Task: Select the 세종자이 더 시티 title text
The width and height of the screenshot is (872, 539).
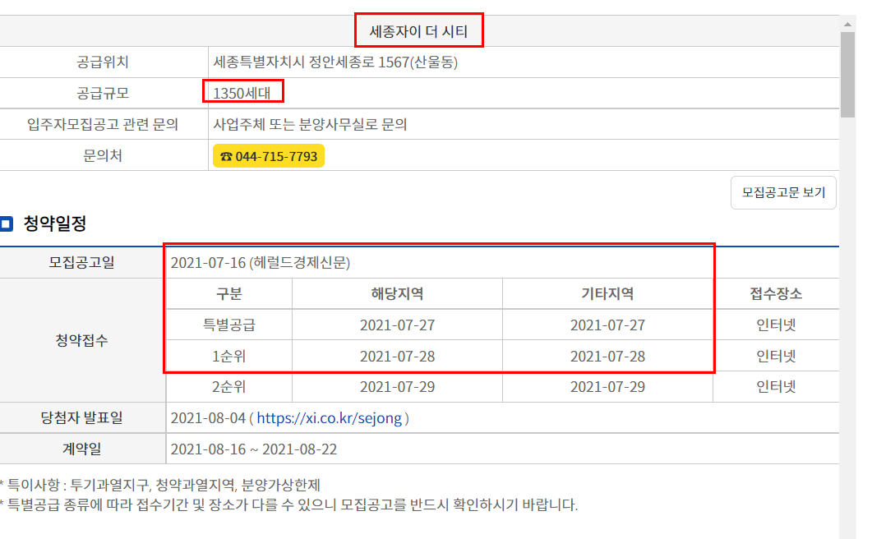Action: (x=419, y=32)
